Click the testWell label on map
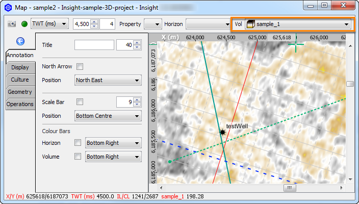The height and width of the screenshot is (204, 359). point(237,126)
